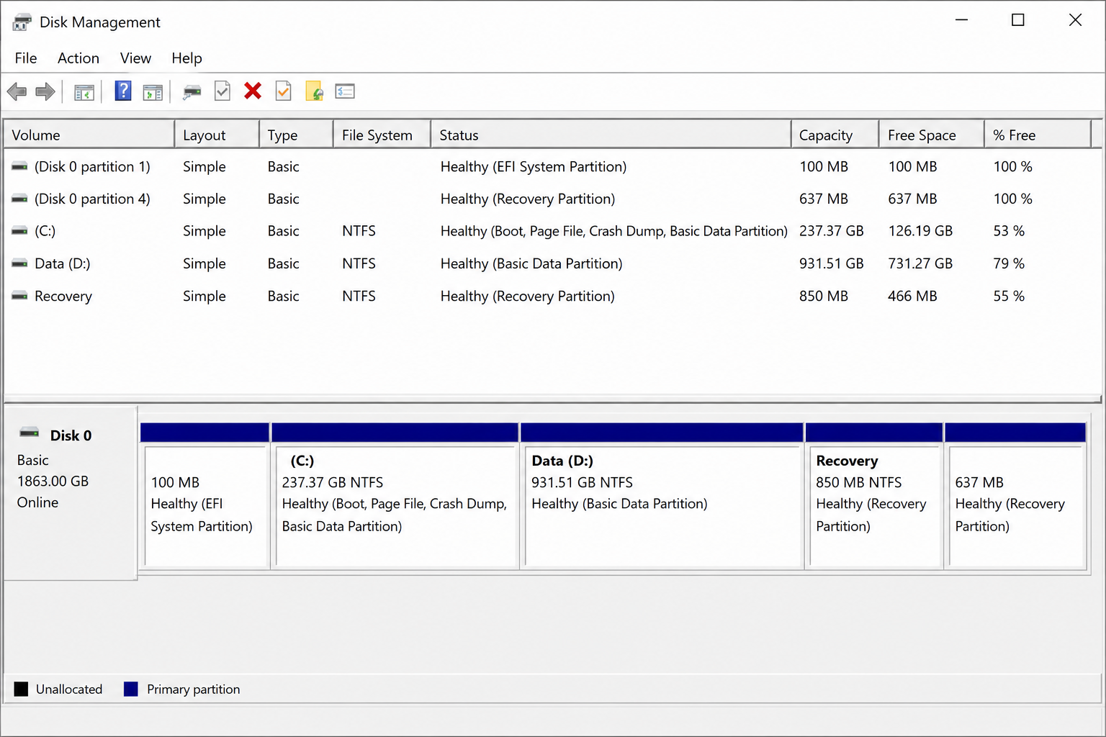Select the 850 MB Recovery partition block
The height and width of the screenshot is (737, 1106).
coord(874,496)
